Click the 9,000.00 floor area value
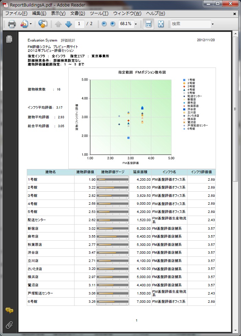The image size is (241, 336). coord(144,204)
